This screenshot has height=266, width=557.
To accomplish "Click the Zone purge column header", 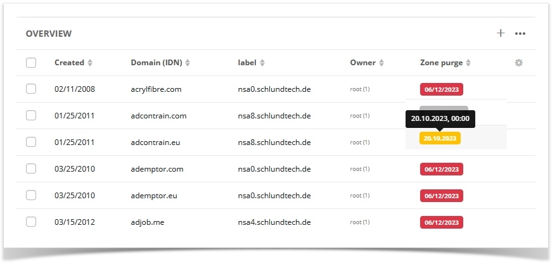I will (x=441, y=63).
